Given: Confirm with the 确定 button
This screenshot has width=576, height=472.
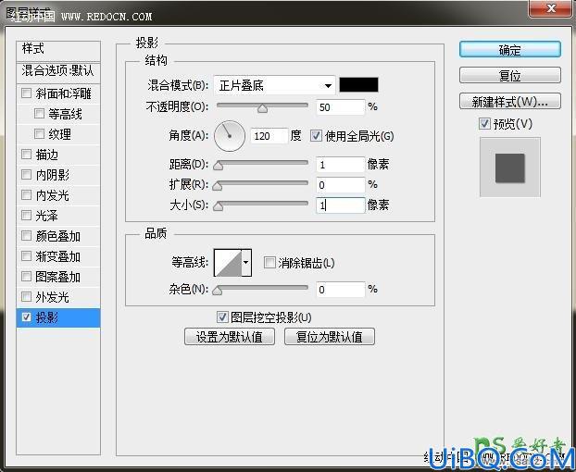Looking at the screenshot, I should pos(510,50).
